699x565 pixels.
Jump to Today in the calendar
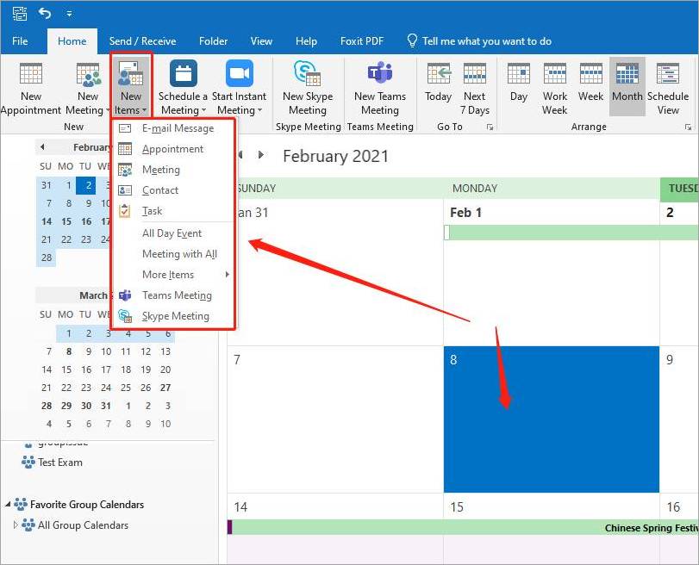pyautogui.click(x=438, y=76)
